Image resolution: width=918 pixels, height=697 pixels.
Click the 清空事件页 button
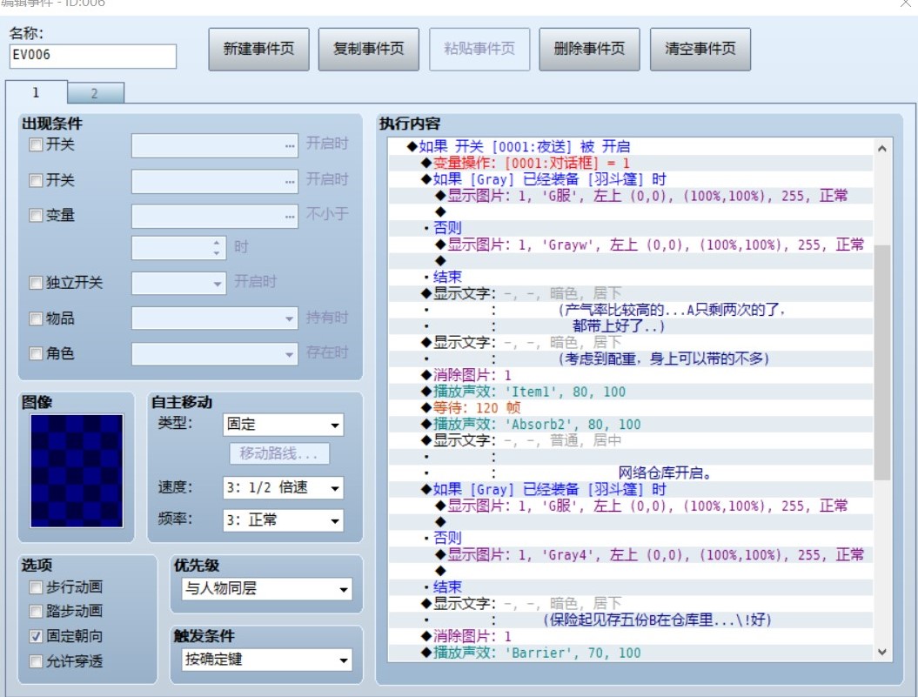pos(700,50)
